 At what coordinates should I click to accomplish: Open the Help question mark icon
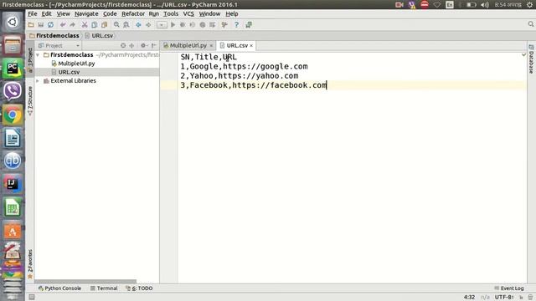(x=236, y=24)
